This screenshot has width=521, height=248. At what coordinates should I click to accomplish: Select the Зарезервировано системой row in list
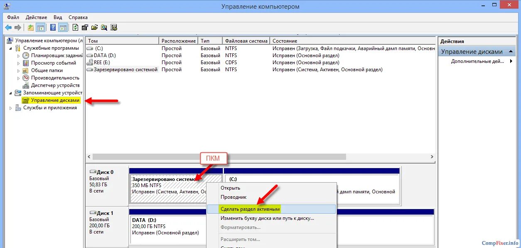[260, 70]
